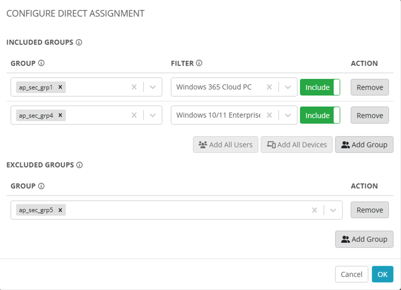Open the ap_sec_grp4 group dropdown arrow
Viewport: 401px width, 290px height.
click(x=153, y=116)
